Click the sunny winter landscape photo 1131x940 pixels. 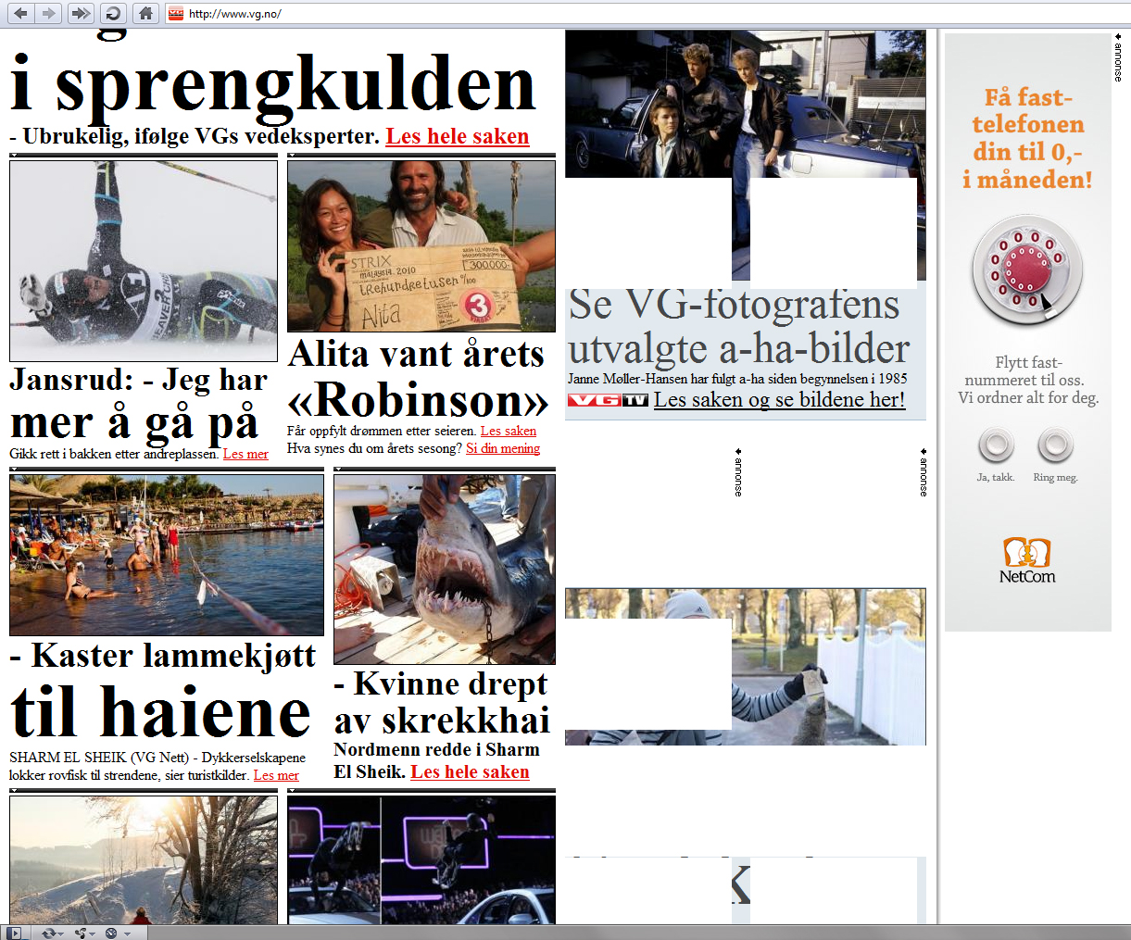(144, 859)
